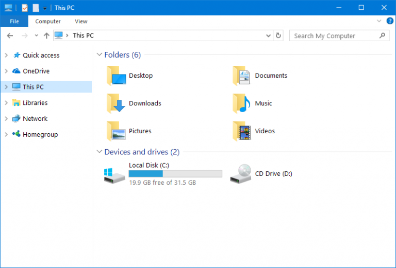Click the "Local Disk (C:)" label
396x268 pixels.
point(149,165)
